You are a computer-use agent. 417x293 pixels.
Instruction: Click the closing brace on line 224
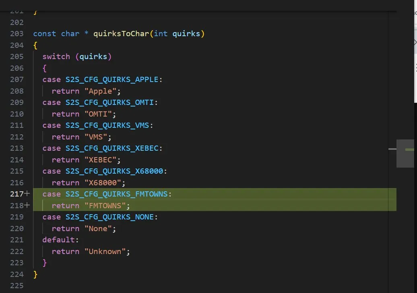tap(35, 275)
